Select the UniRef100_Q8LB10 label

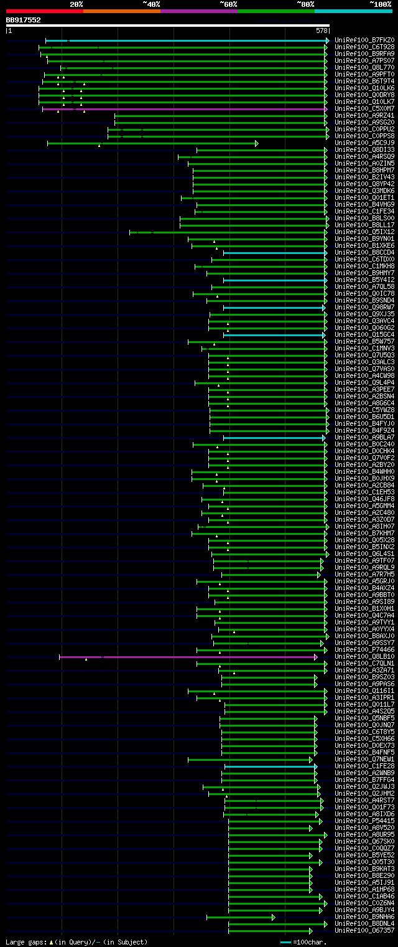[x=364, y=656]
